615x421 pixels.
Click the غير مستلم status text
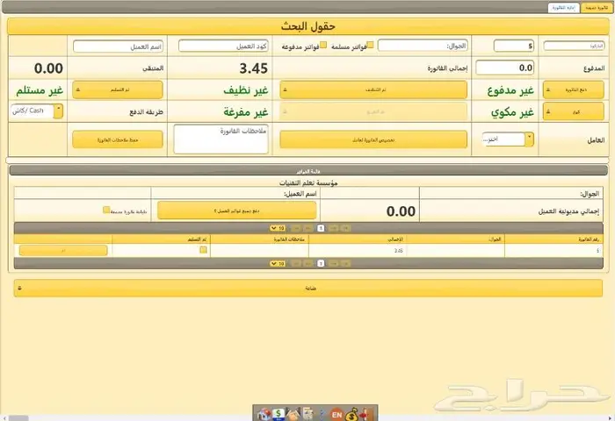coord(40,90)
